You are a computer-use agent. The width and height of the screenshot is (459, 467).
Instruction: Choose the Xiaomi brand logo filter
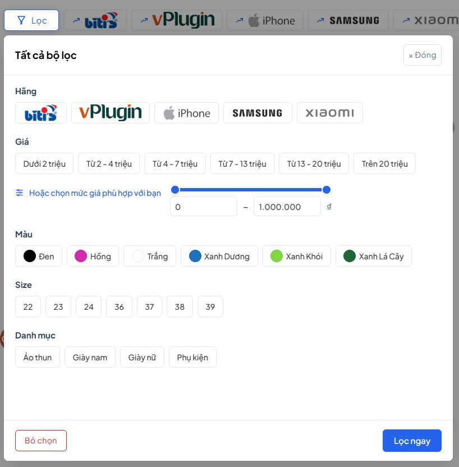click(329, 113)
